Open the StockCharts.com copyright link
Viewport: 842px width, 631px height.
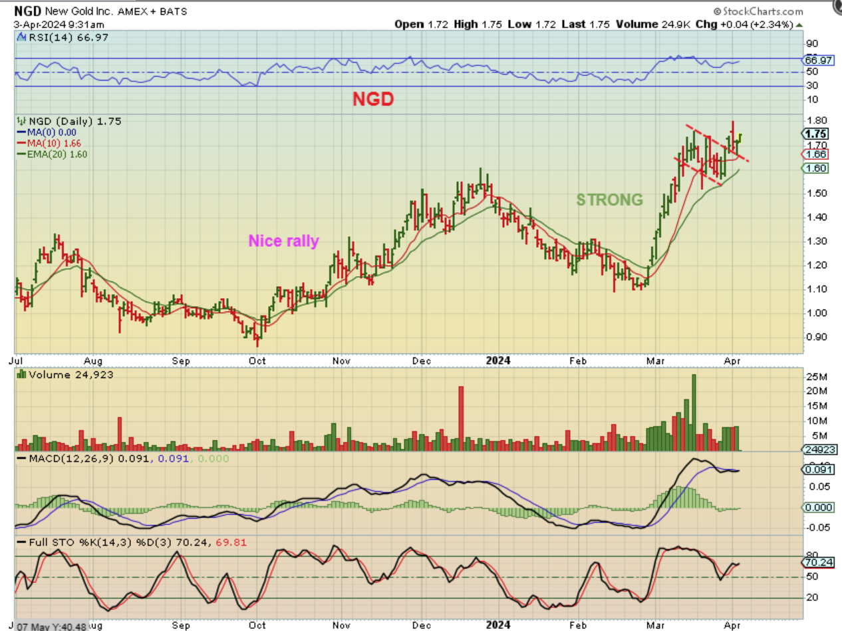point(758,11)
